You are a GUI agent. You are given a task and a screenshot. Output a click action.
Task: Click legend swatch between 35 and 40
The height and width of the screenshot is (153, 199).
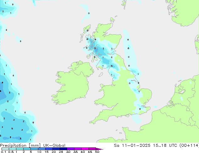pyautogui.click(x=78, y=149)
